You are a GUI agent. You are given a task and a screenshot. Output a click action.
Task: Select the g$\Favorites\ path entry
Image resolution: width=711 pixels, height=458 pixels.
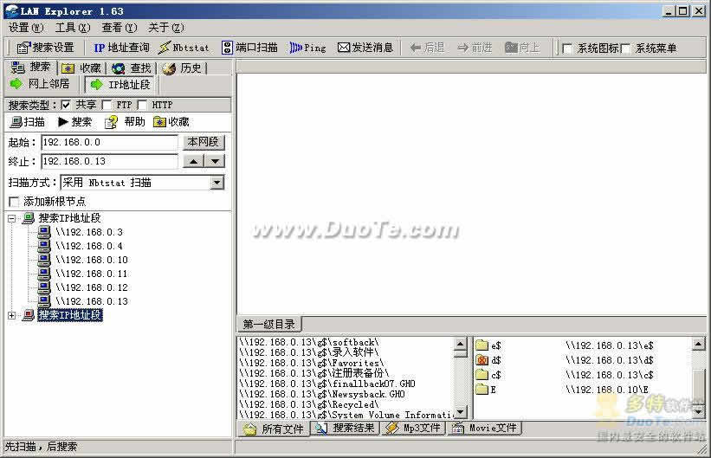312,363
